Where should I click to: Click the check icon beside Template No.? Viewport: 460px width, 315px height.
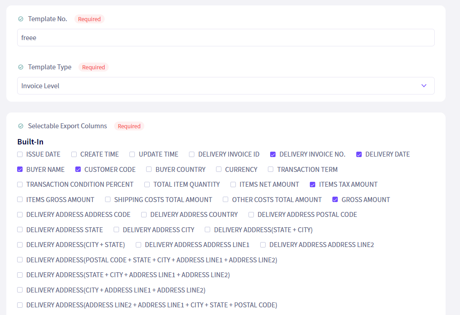[21, 19]
